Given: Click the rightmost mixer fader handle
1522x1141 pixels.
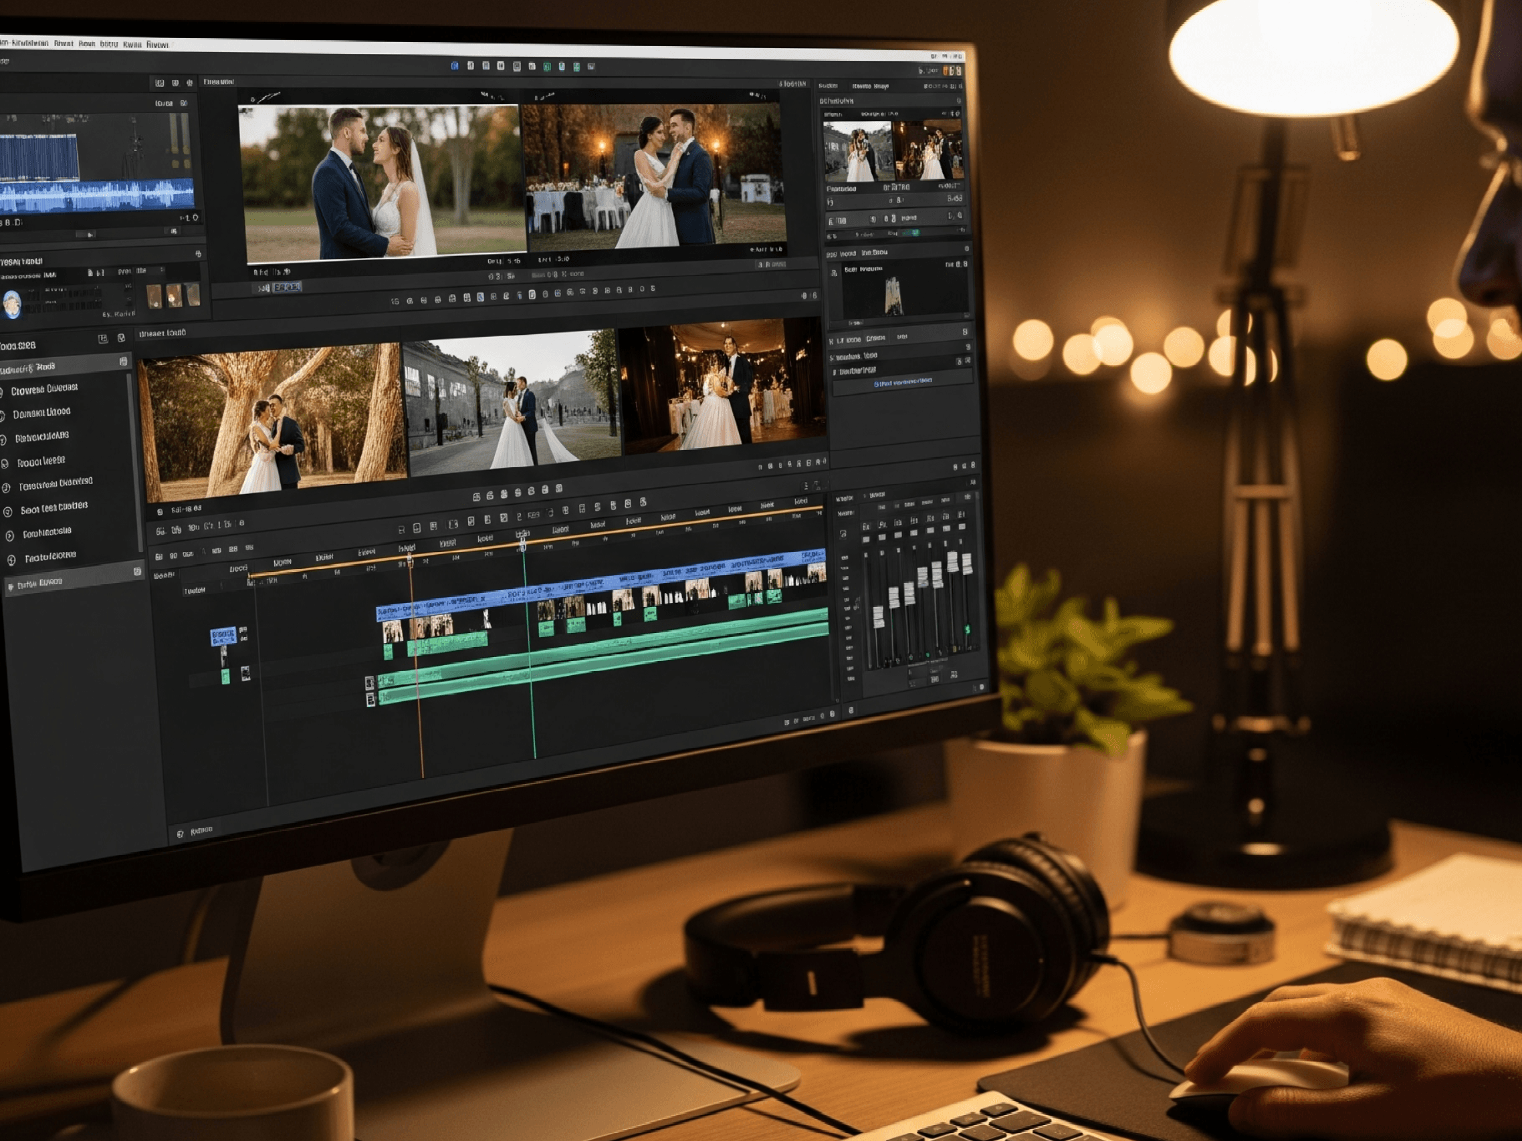Looking at the screenshot, I should (967, 564).
